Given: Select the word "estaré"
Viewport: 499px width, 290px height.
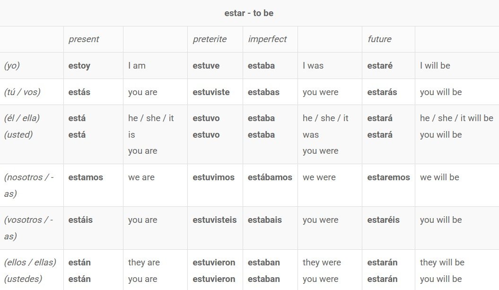Looking at the screenshot, I should tap(380, 66).
